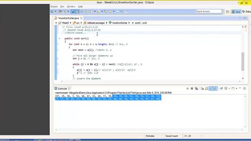Click the Terminate console icon
This screenshot has height=141, width=251.
[187, 89]
